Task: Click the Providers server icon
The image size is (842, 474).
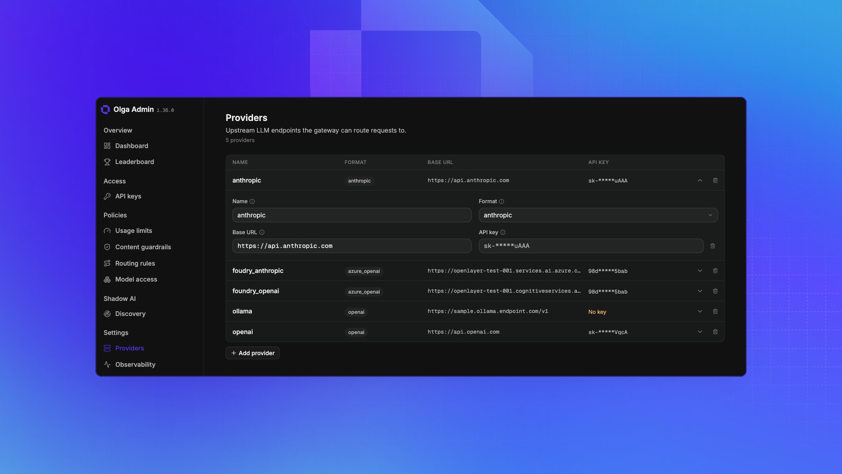Action: [x=107, y=348]
